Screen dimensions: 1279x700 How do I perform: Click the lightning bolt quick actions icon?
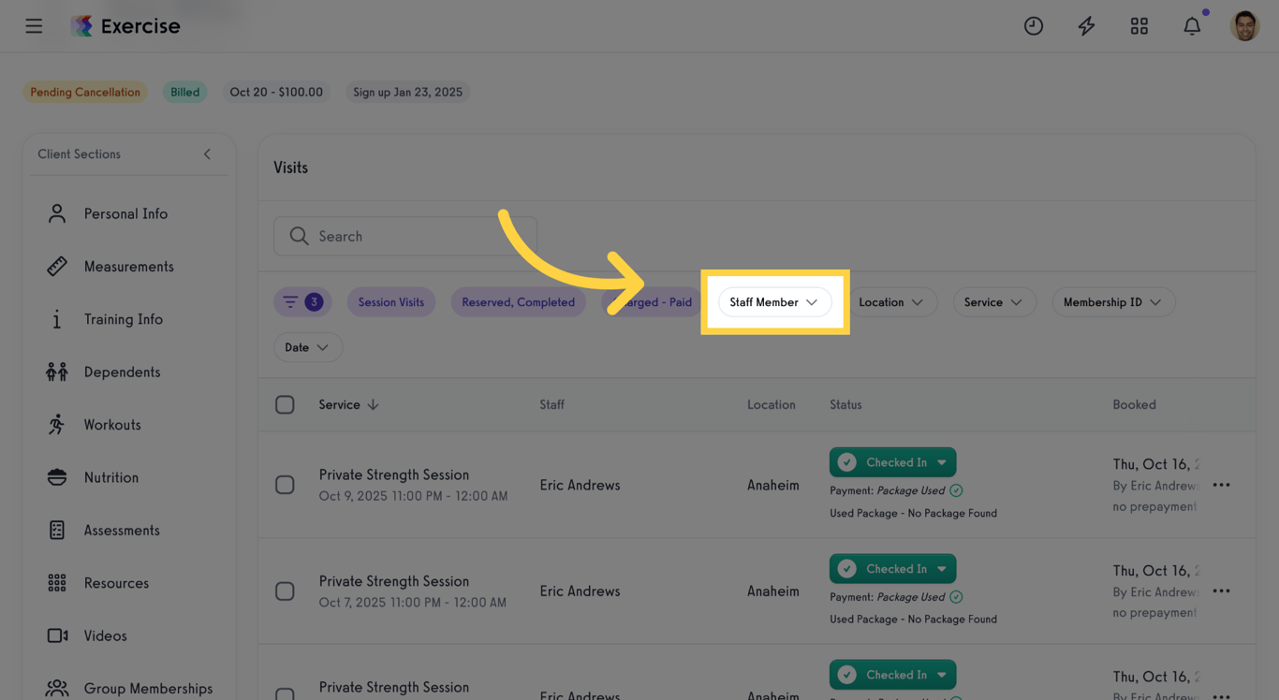(1086, 26)
